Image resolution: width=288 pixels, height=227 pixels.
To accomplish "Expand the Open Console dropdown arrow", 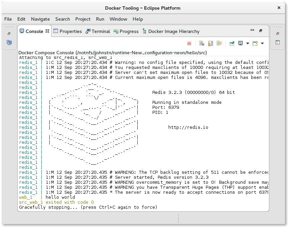I will coord(262,44).
